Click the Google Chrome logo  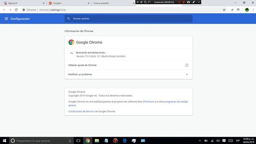[x=71, y=42]
